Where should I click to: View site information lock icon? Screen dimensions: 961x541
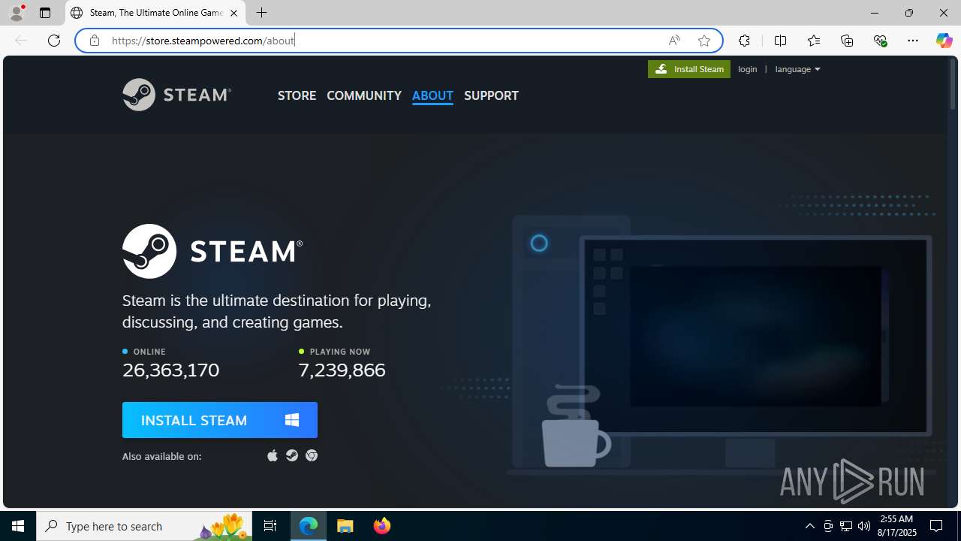[x=94, y=41]
